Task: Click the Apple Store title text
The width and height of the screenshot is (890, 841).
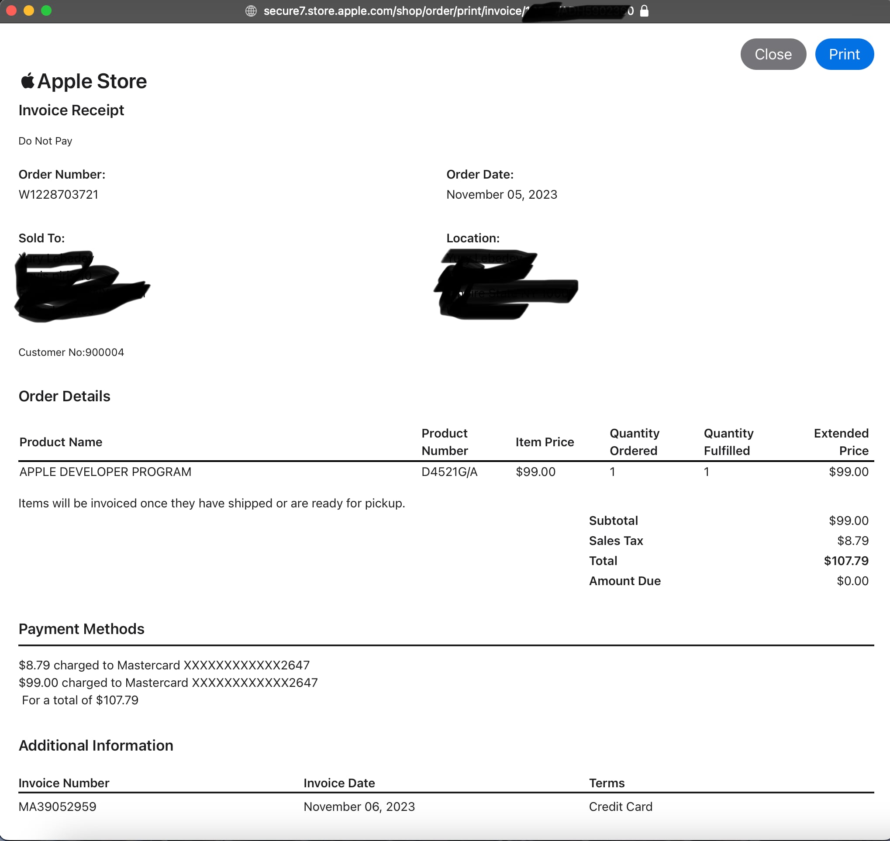Action: pos(92,81)
